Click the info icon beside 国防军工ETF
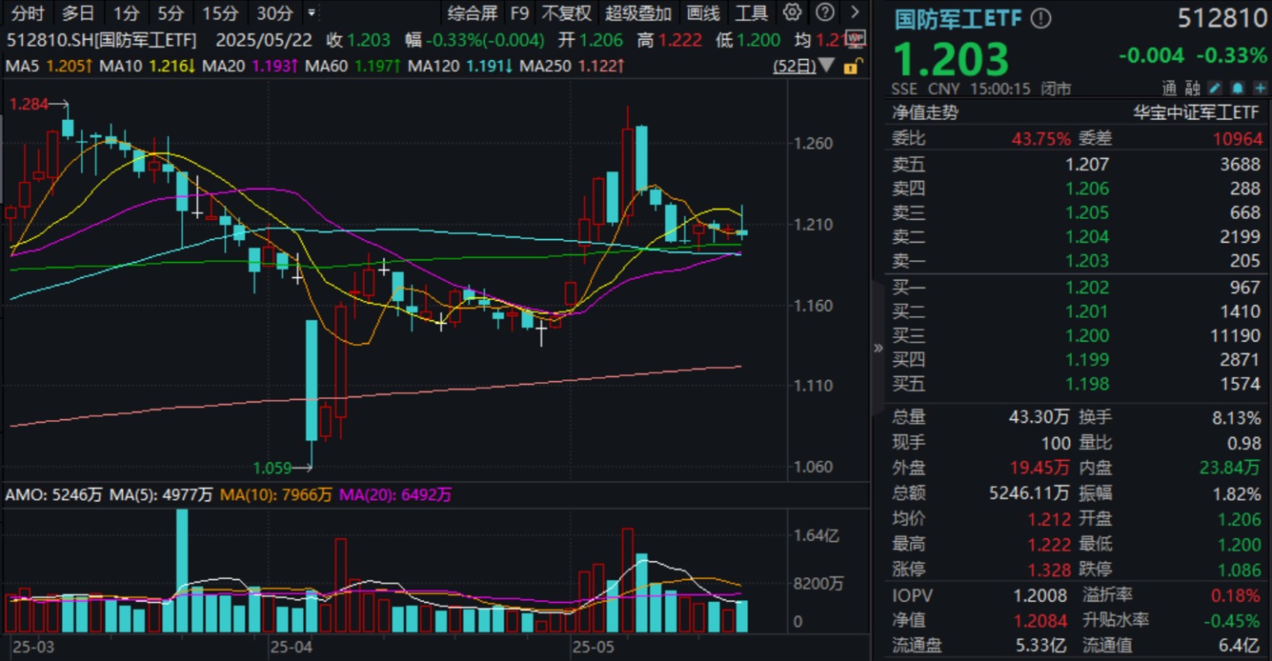This screenshot has width=1272, height=661. pyautogui.click(x=1042, y=19)
